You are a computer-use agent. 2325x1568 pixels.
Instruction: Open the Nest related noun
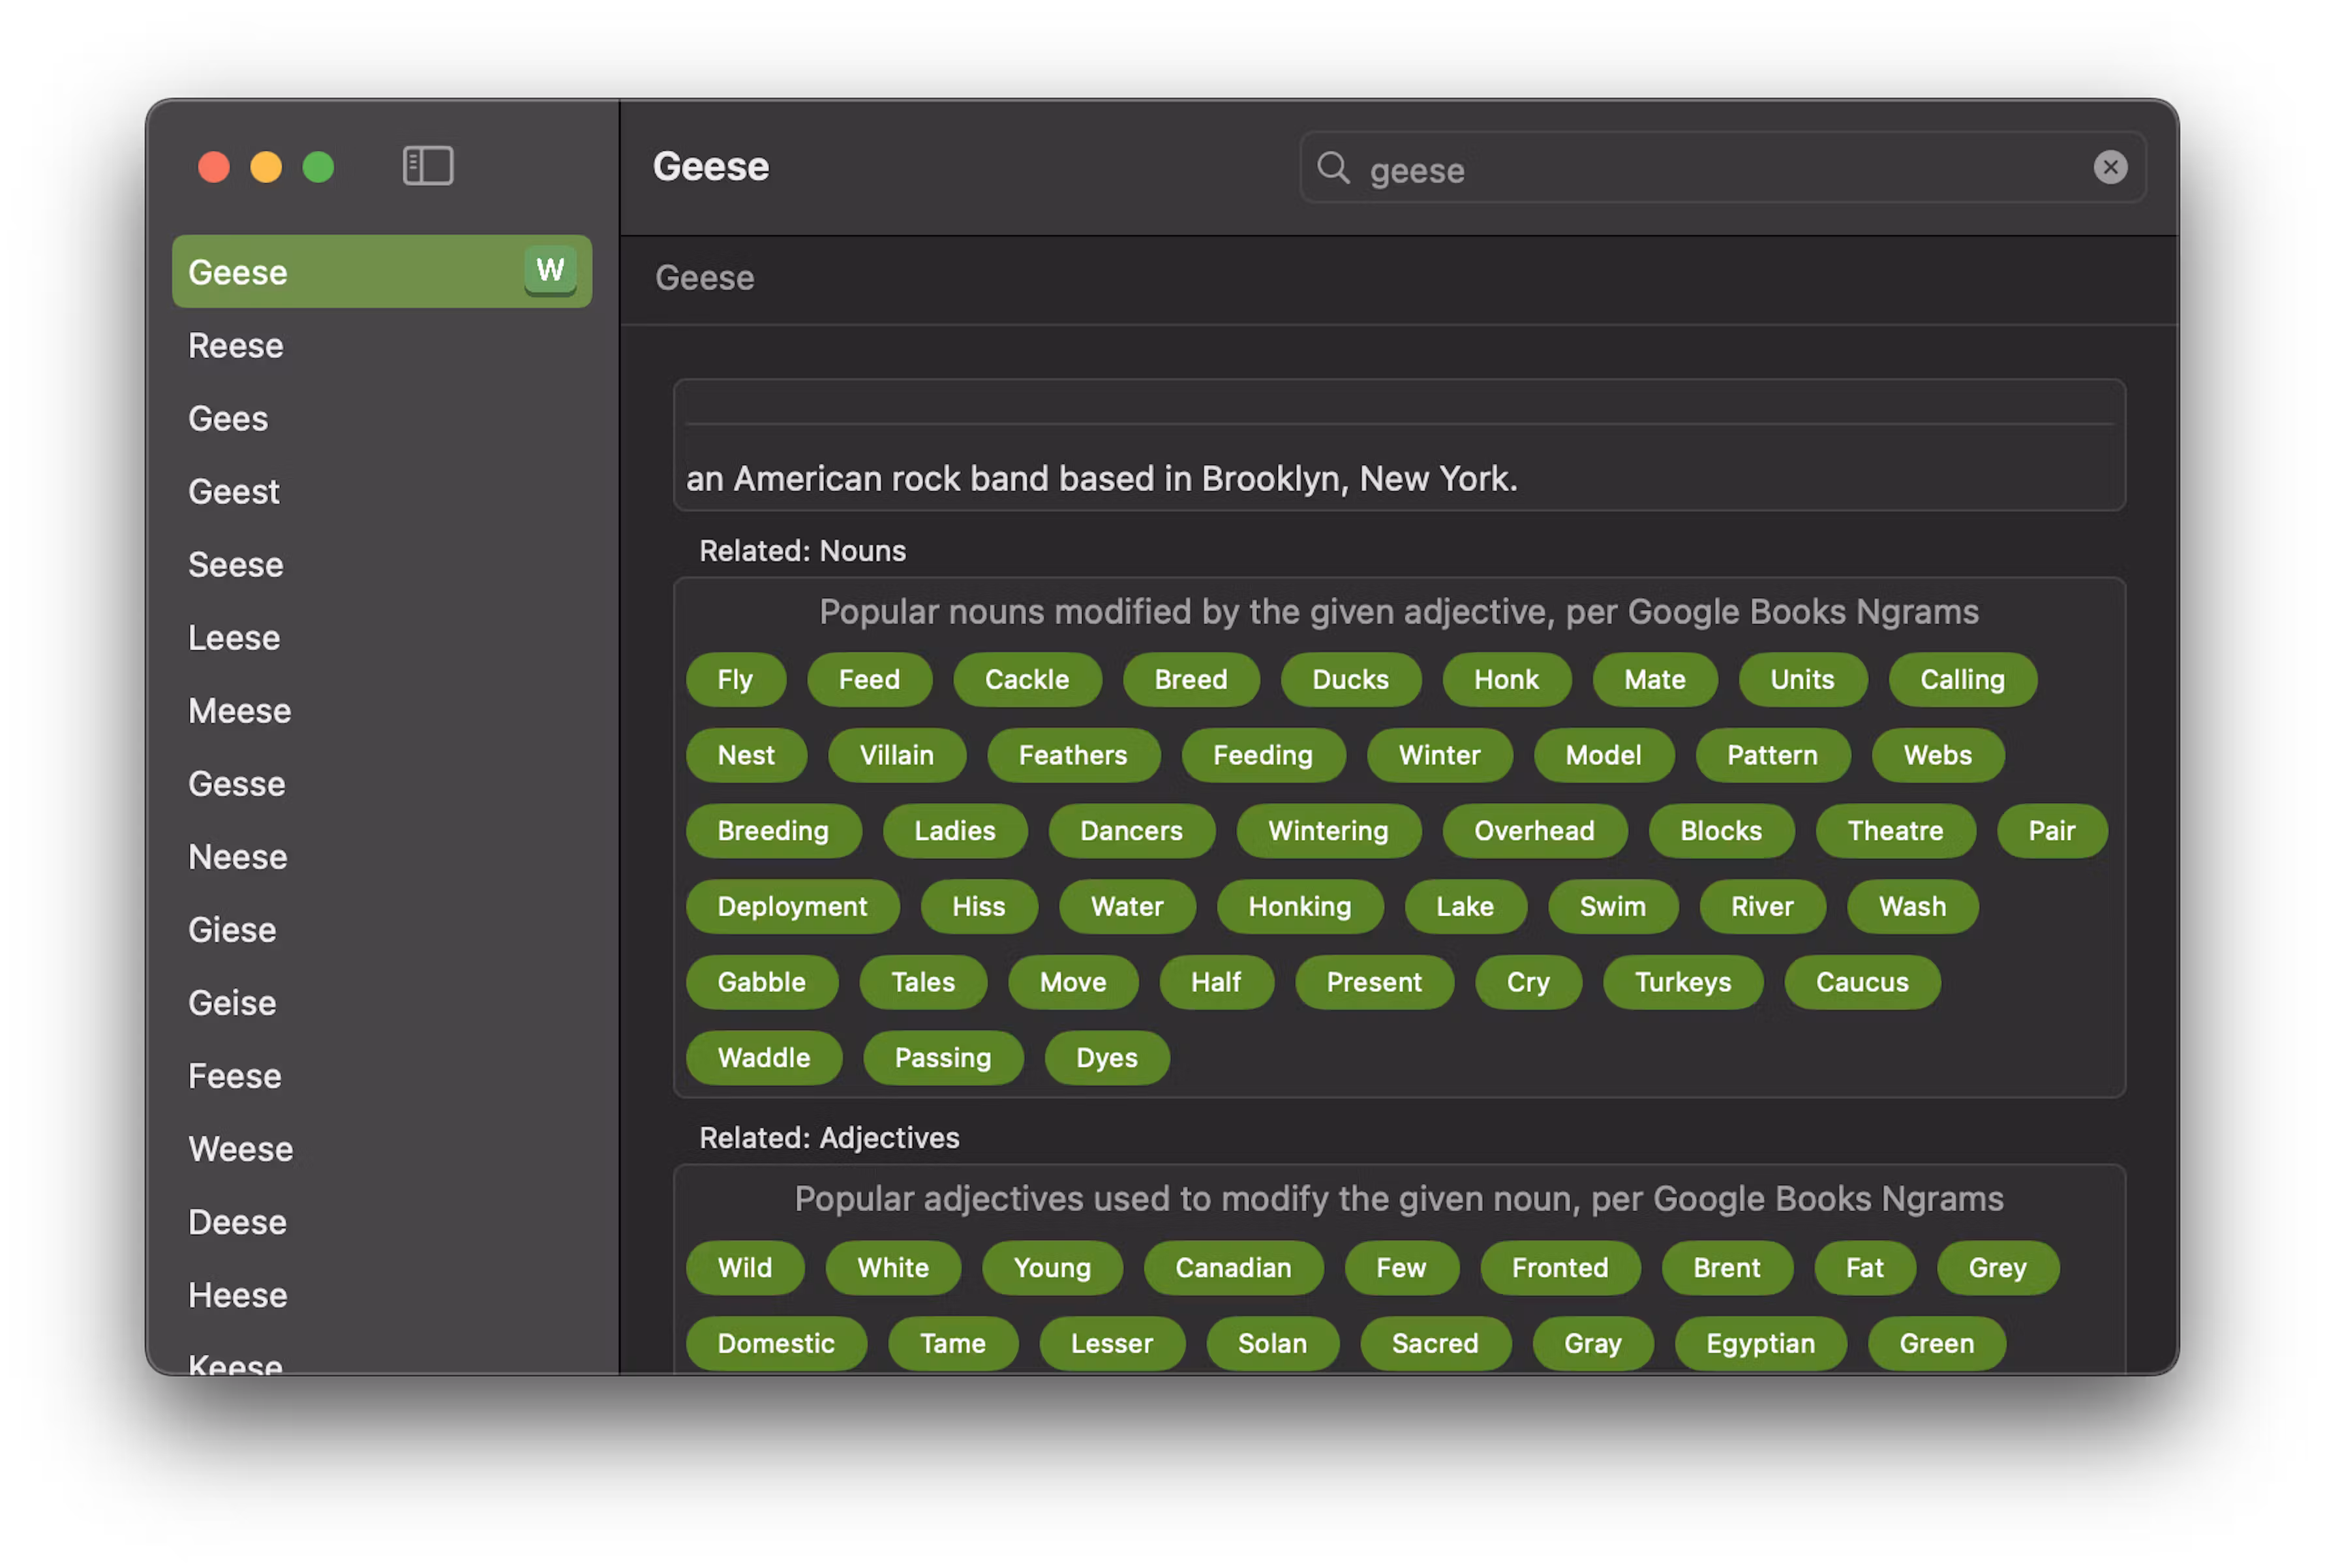(746, 756)
